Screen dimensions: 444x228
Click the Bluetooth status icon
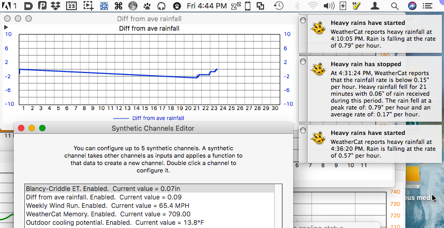tap(297, 5)
